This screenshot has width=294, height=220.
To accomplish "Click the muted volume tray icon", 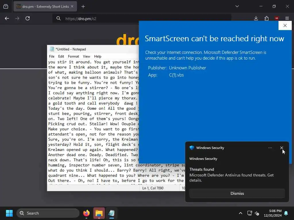I will [x=257, y=213].
